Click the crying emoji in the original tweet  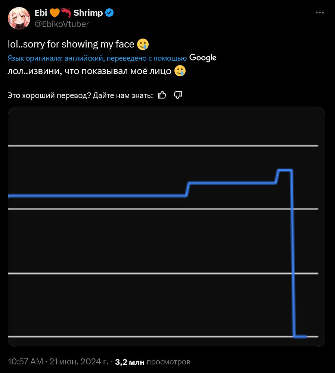pyautogui.click(x=143, y=45)
